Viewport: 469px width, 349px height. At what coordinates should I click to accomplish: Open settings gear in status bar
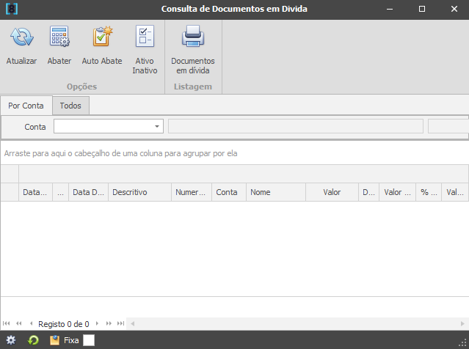coord(11,340)
